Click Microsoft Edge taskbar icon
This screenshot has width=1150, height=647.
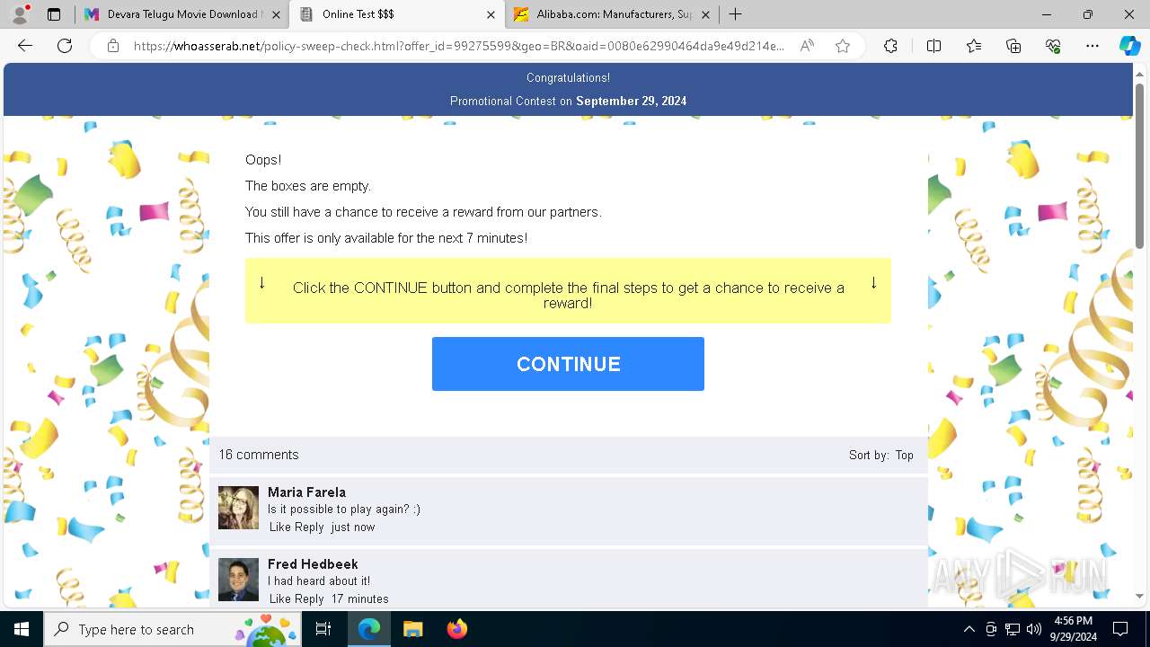(369, 629)
